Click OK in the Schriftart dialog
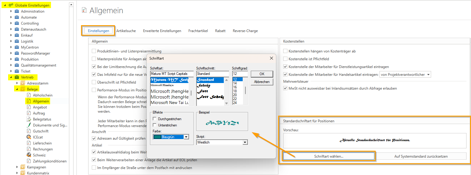 click(x=262, y=74)
